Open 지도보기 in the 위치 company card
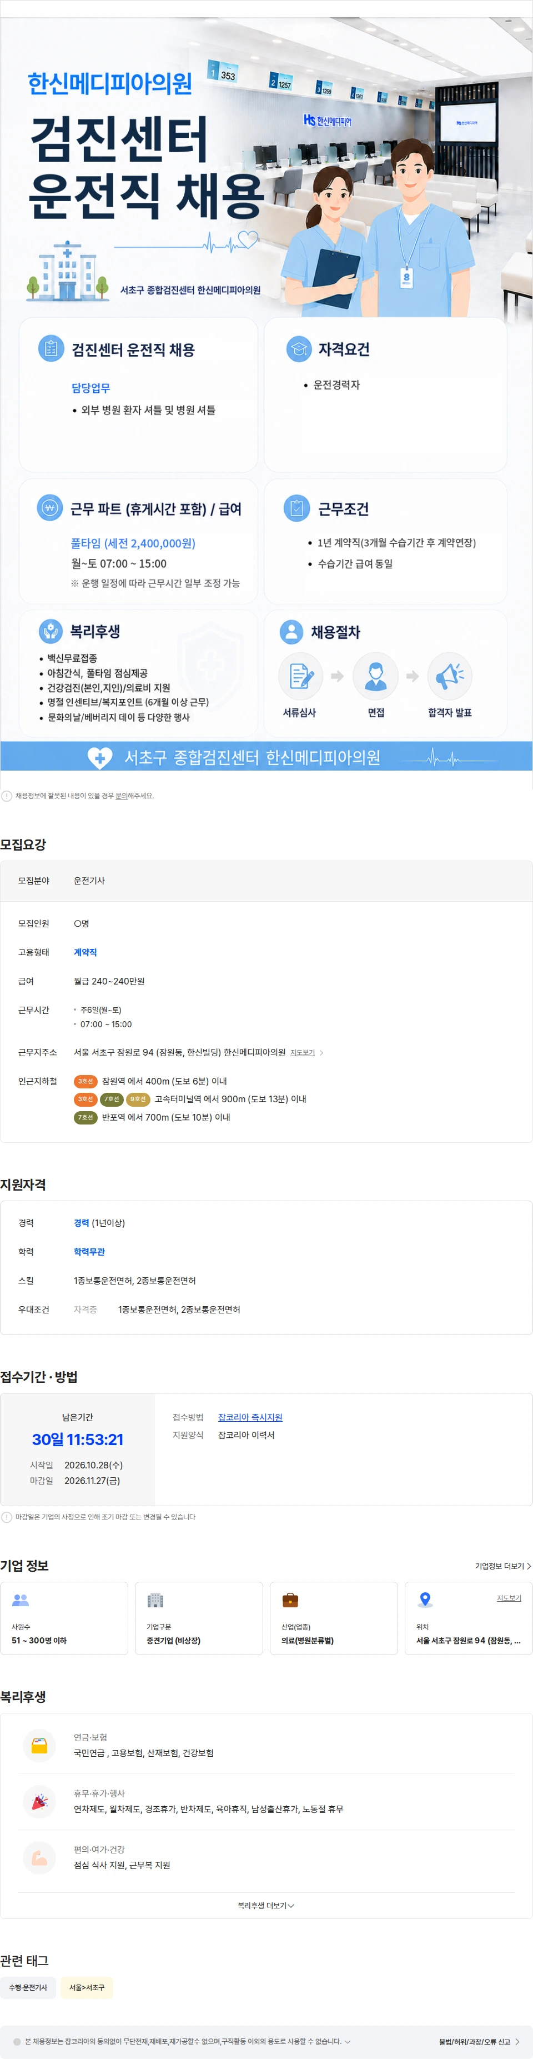This screenshot has height=2059, width=533. click(509, 1598)
